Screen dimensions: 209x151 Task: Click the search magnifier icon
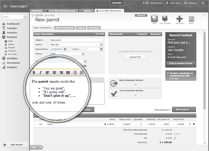pyautogui.click(x=25, y=17)
